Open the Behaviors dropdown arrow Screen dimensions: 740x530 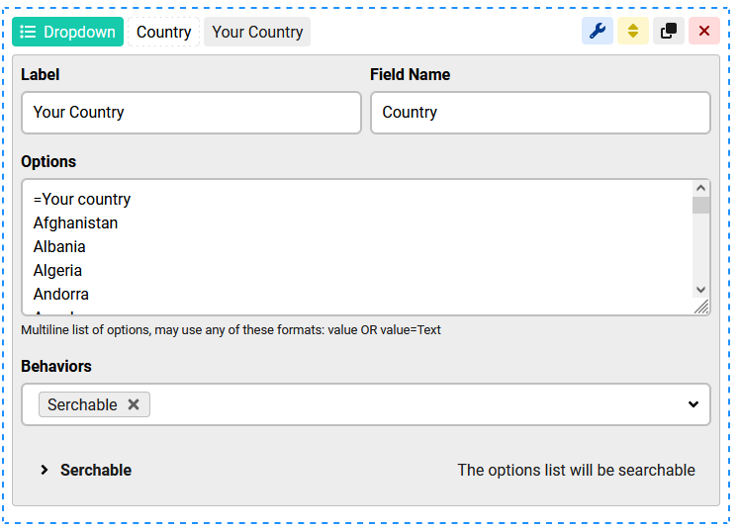tap(693, 404)
